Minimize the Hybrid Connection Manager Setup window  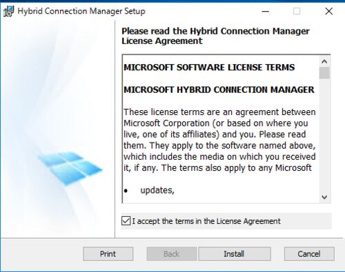[266, 11]
